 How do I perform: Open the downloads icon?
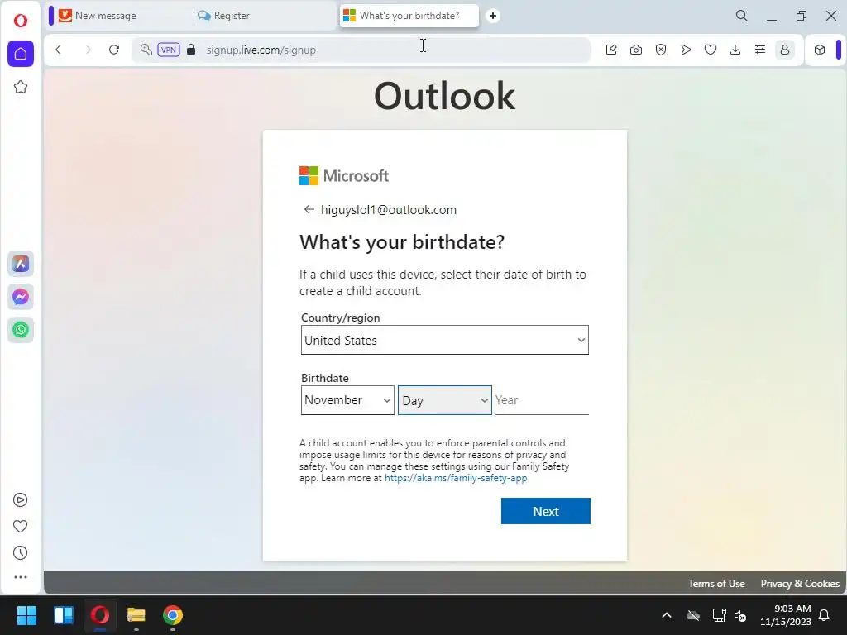pyautogui.click(x=735, y=50)
